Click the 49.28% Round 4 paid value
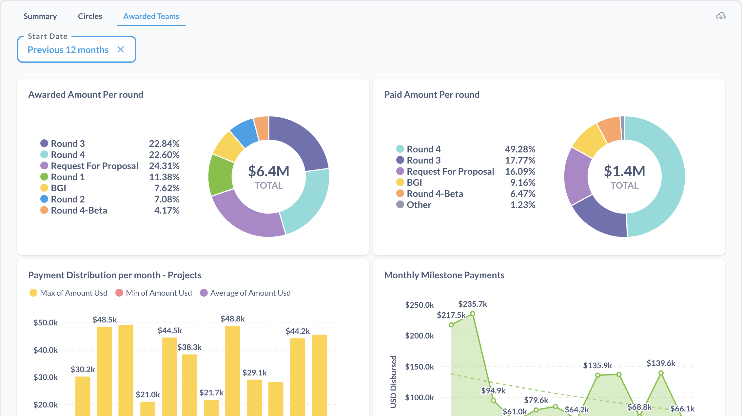 pos(520,149)
